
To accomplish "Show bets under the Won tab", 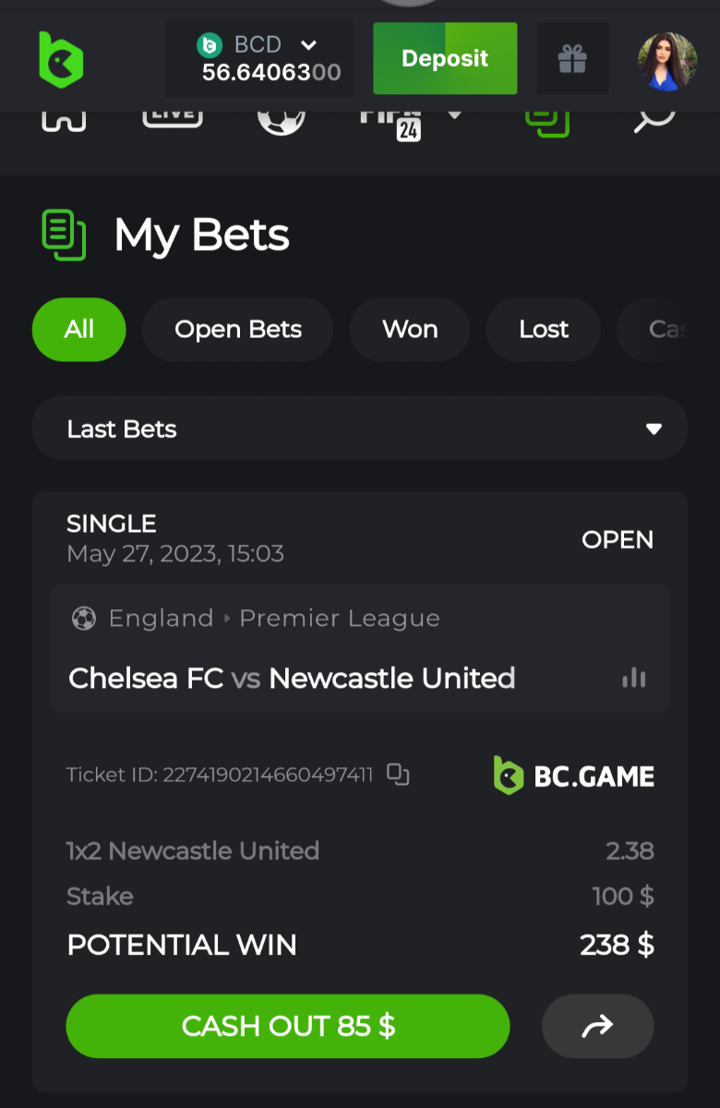I will [x=410, y=330].
